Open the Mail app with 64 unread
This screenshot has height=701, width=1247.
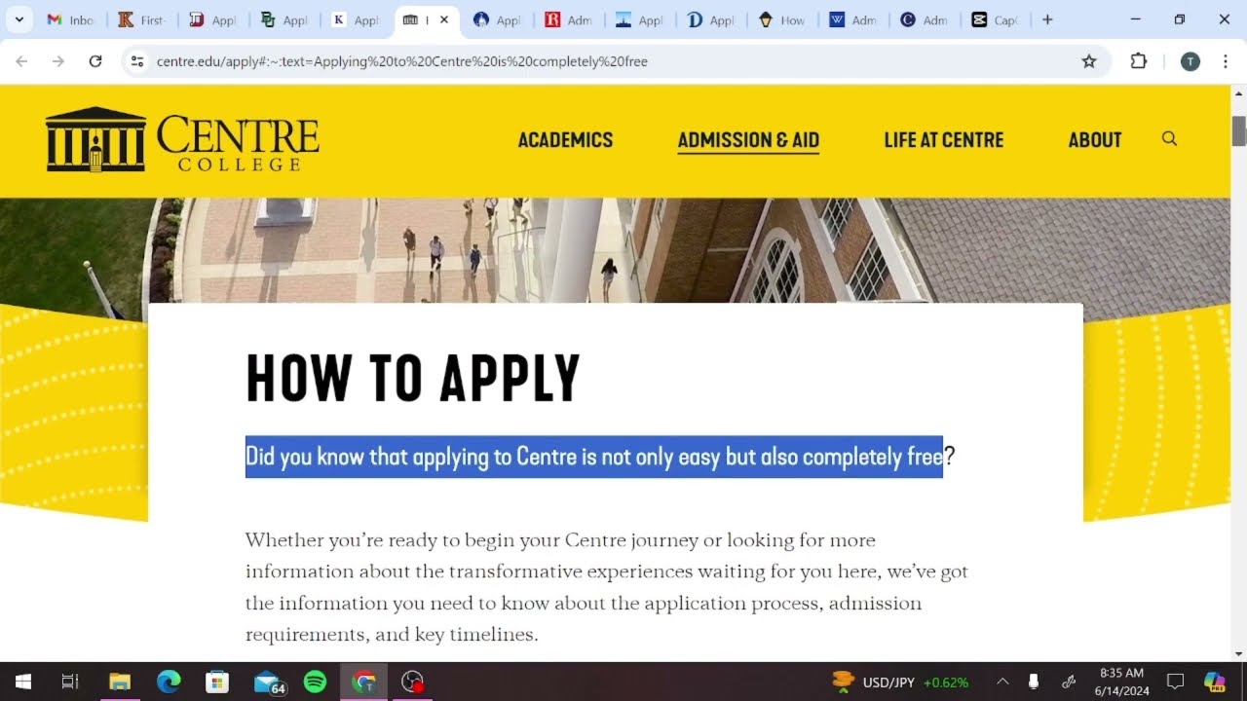pos(268,682)
